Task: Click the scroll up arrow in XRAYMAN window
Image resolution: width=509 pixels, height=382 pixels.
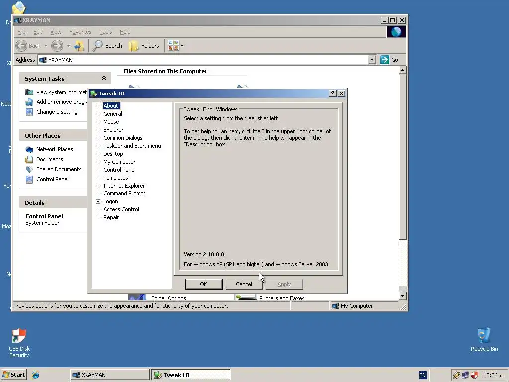Action: tap(402, 70)
